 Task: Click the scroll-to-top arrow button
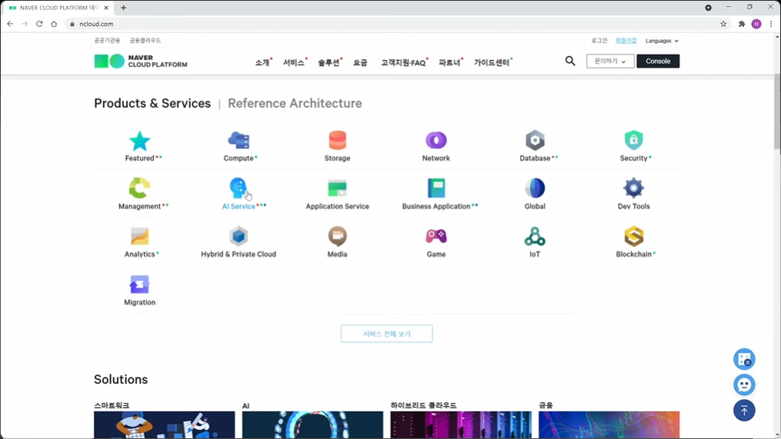[x=744, y=411]
